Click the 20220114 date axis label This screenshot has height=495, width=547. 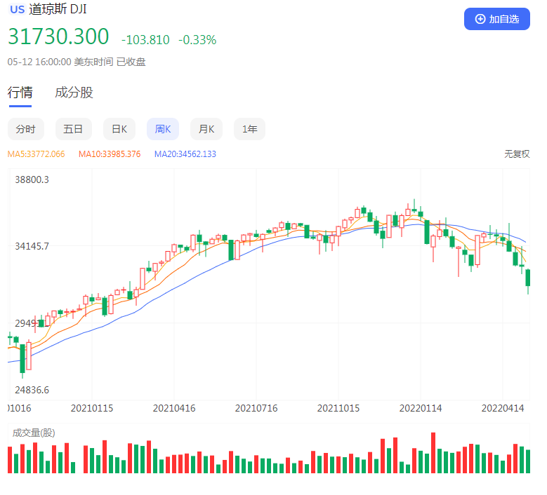[x=421, y=408]
